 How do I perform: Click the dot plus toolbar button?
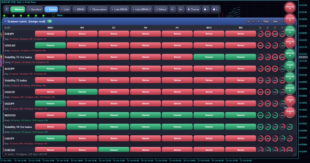click(x=215, y=9)
